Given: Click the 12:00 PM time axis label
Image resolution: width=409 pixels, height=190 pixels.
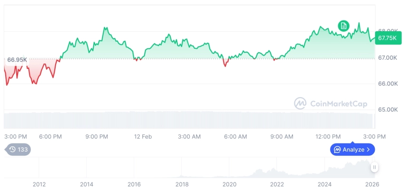Looking at the screenshot, I should 328,136.
